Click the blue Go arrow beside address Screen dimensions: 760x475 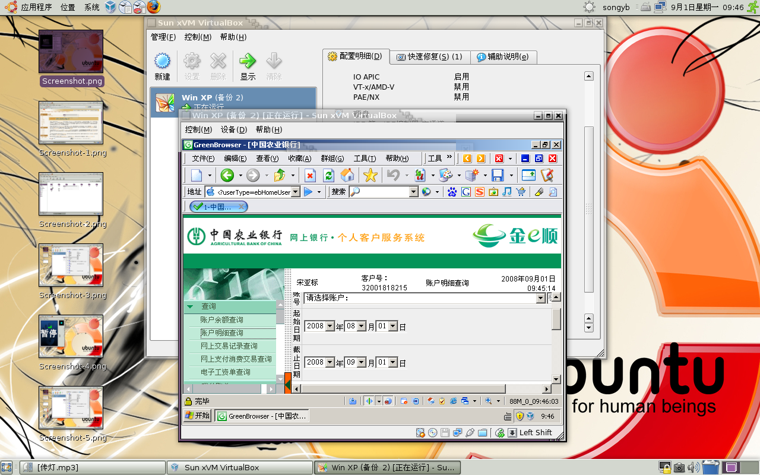tap(308, 192)
